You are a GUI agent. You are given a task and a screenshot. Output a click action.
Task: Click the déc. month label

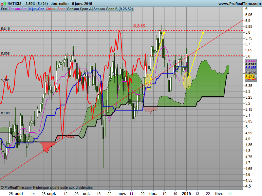[153, 193]
